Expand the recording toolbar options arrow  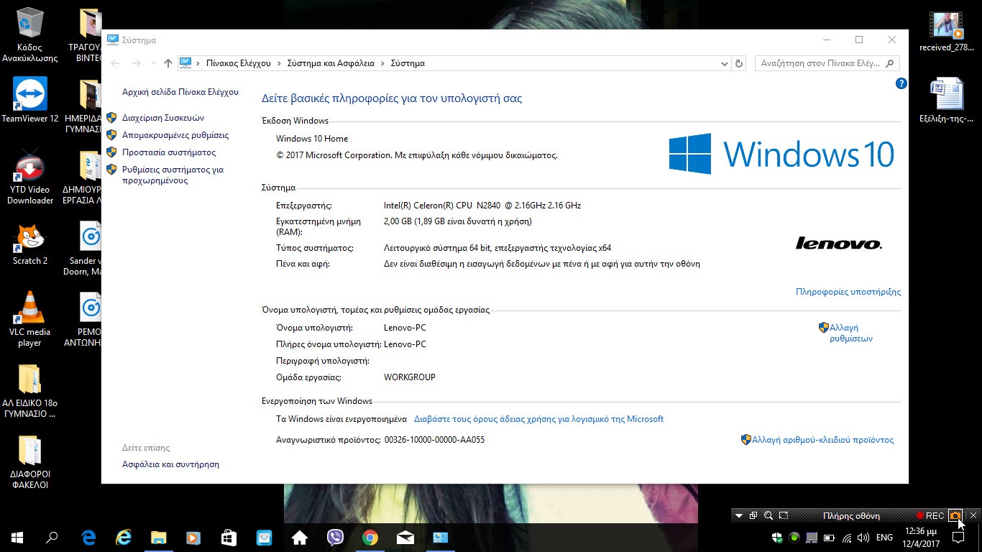pyautogui.click(x=738, y=515)
